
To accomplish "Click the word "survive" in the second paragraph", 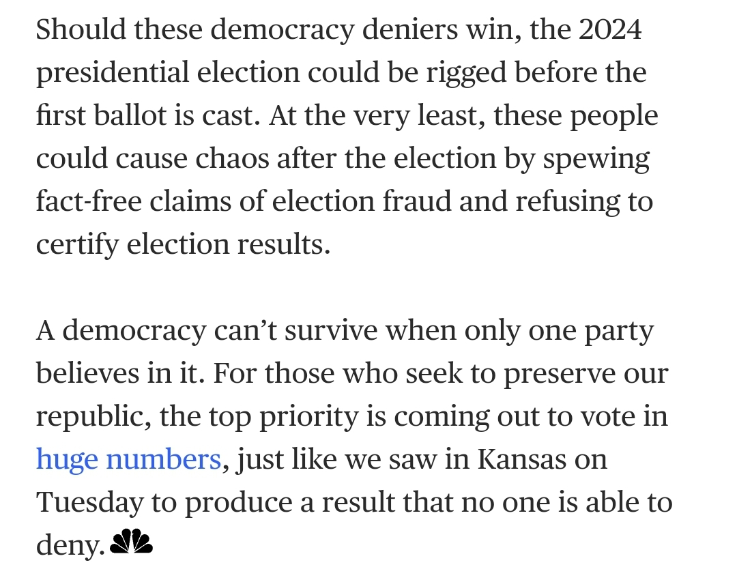I will [331, 330].
